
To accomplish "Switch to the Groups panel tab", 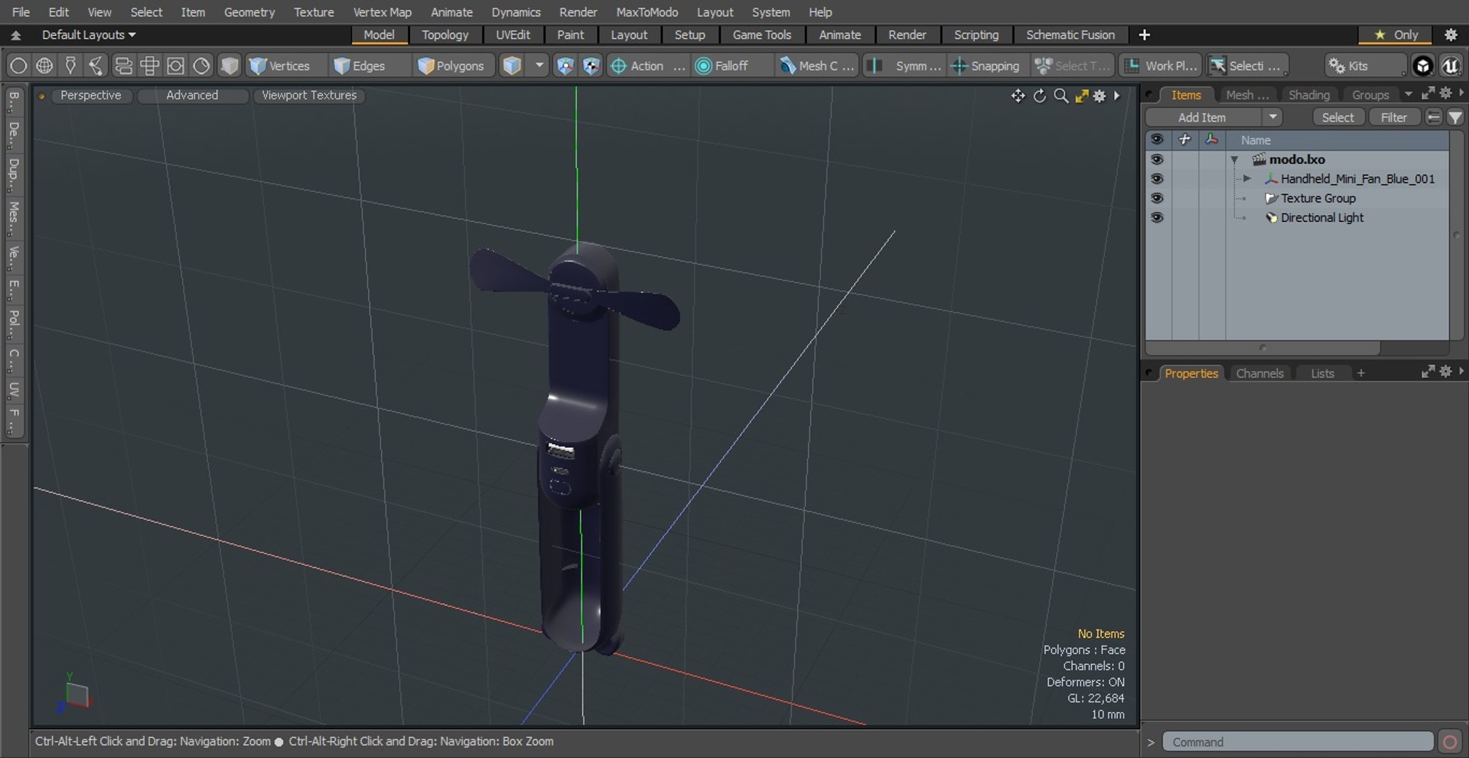I will pos(1370,95).
